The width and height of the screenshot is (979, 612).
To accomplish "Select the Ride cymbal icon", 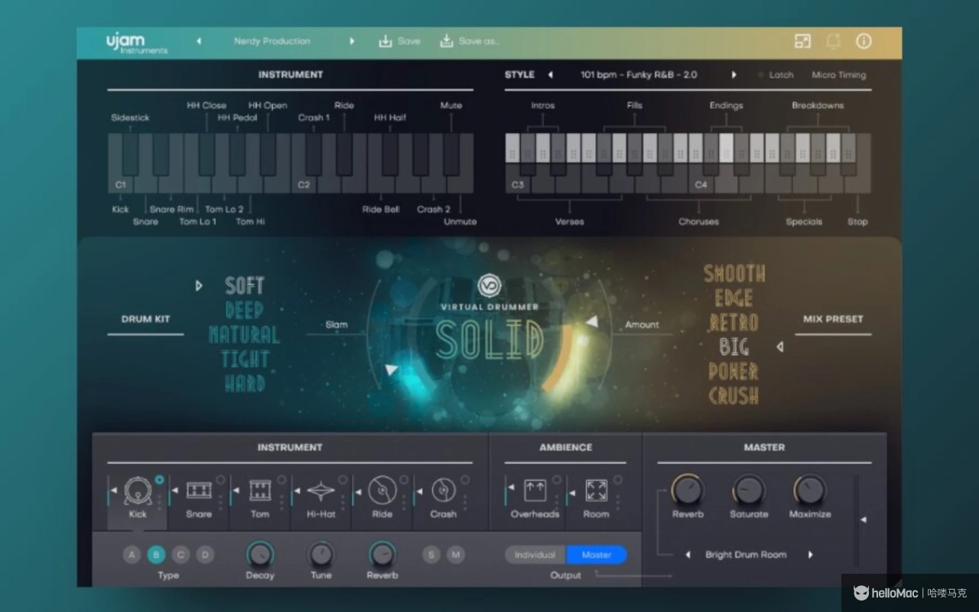I will (x=382, y=490).
